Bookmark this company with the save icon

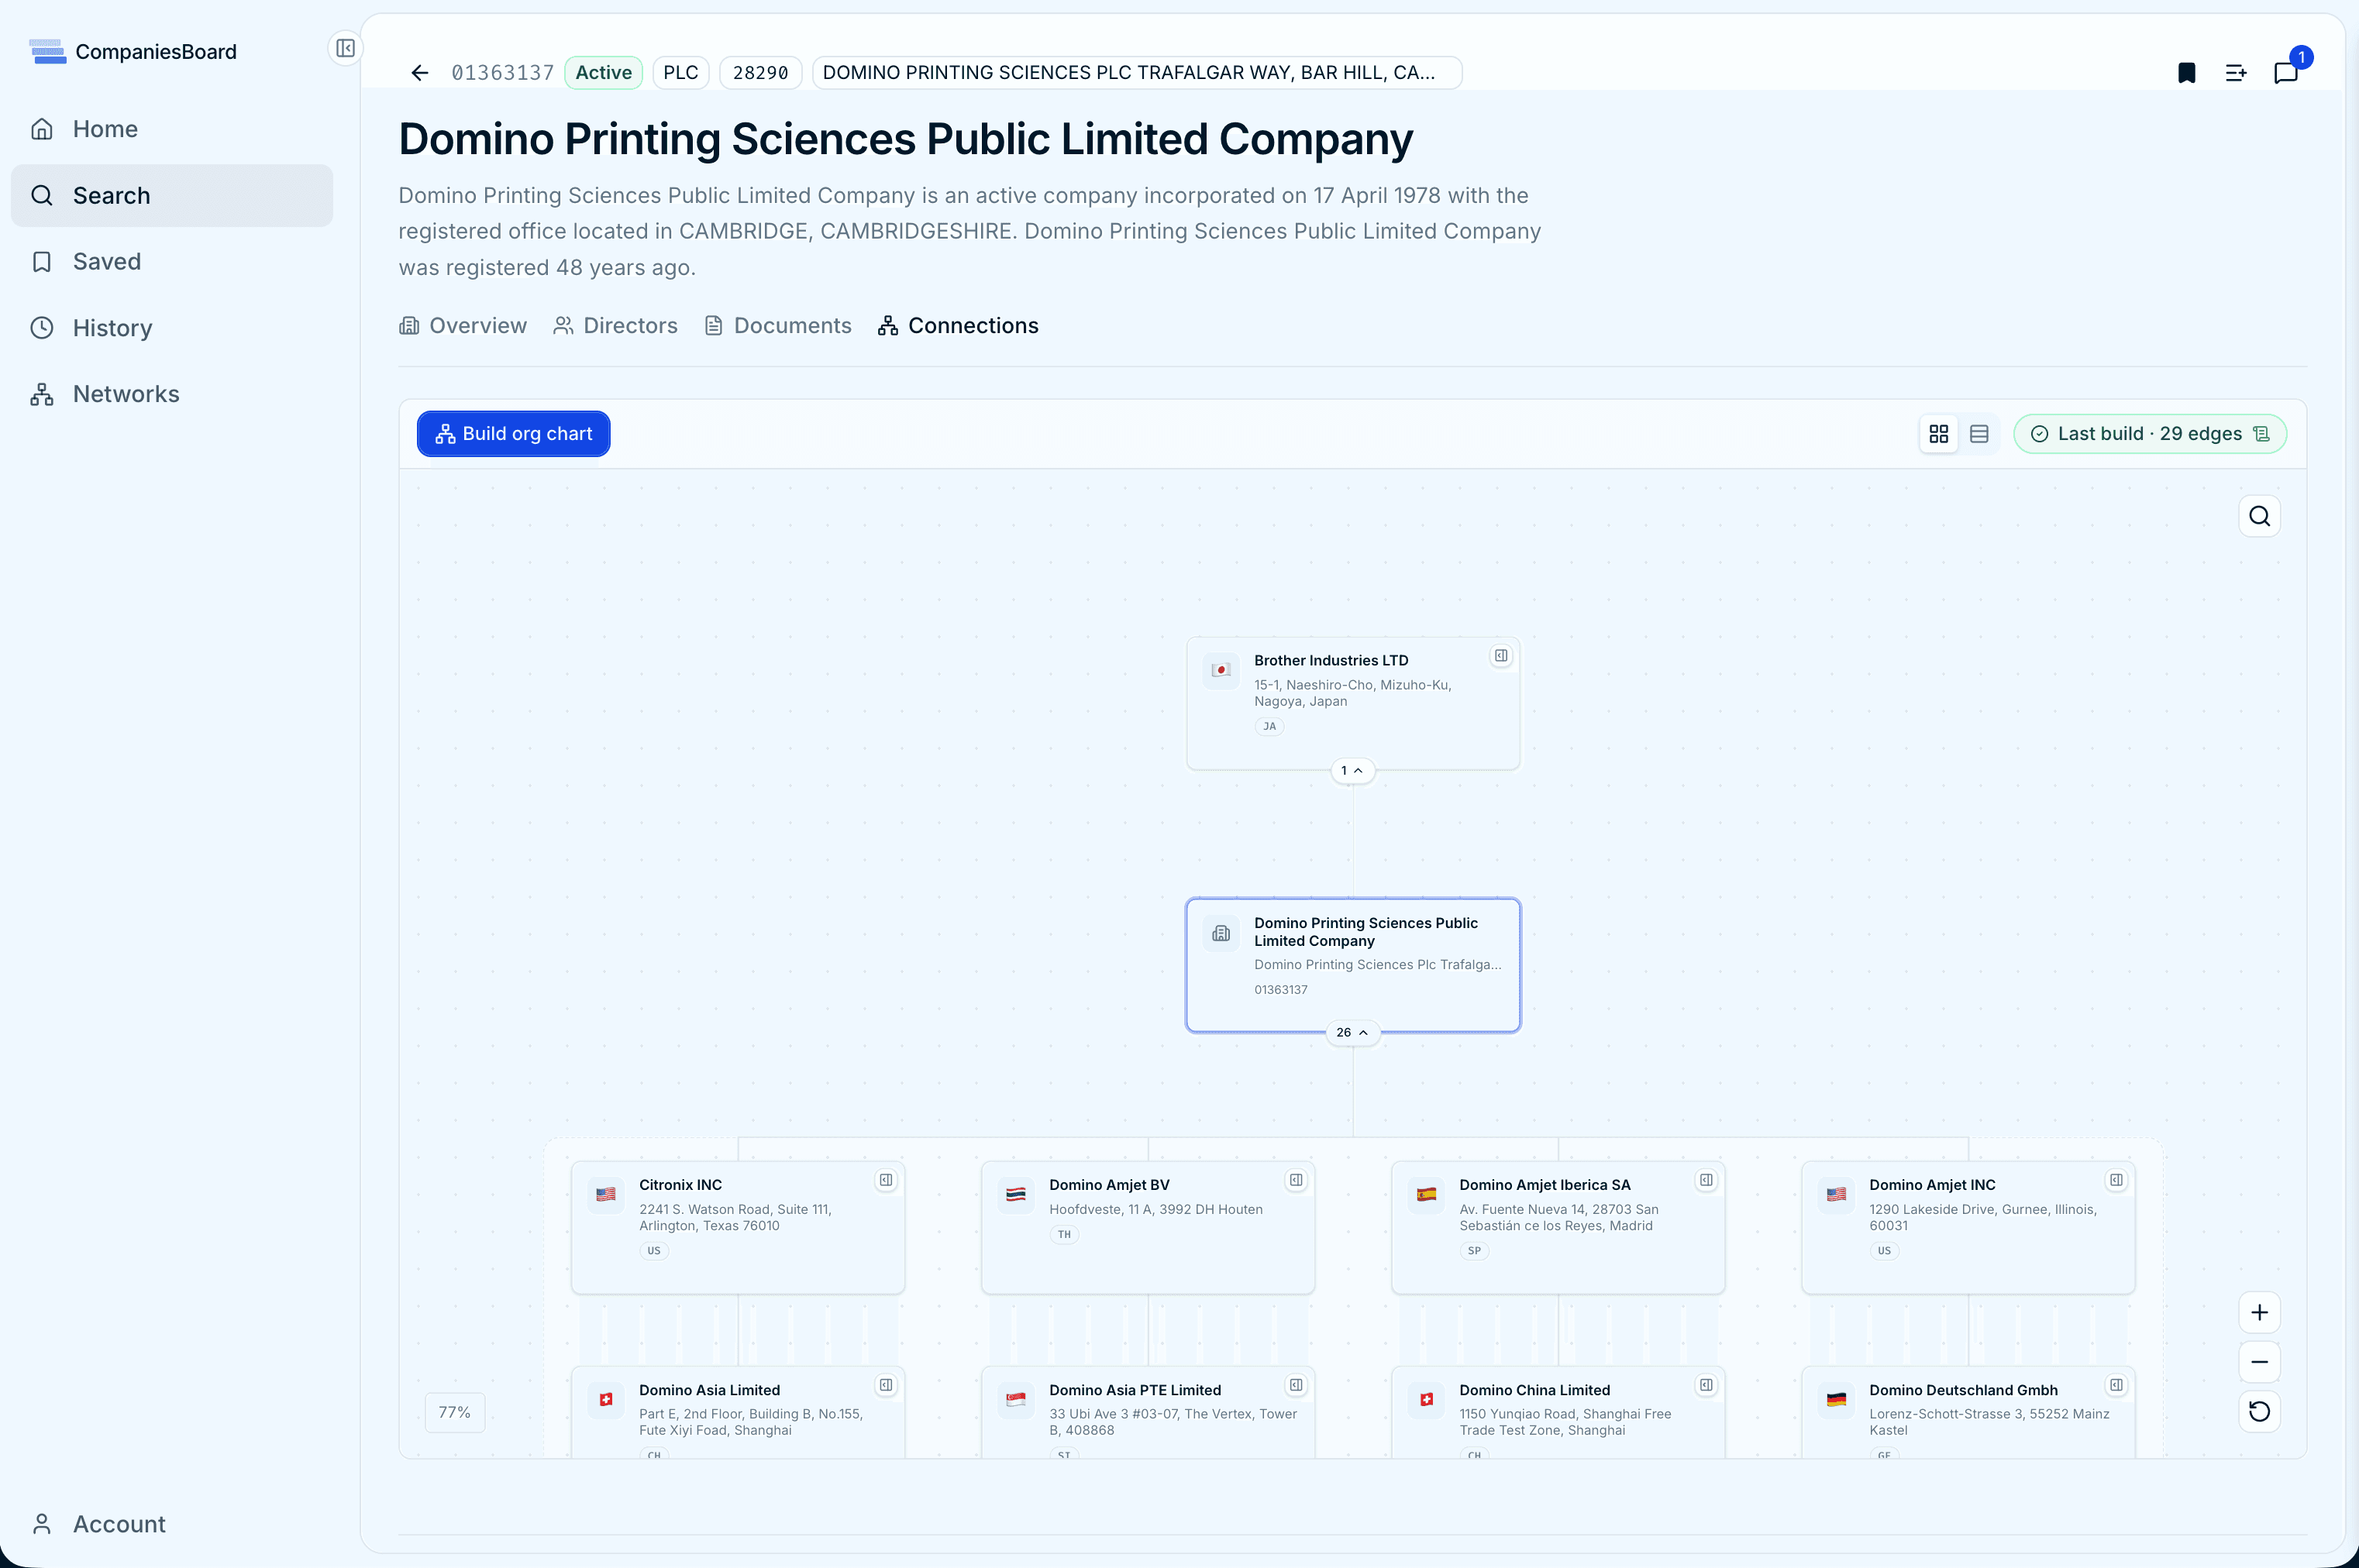click(2187, 73)
